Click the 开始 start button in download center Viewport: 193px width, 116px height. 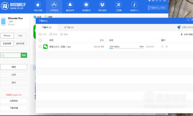[x=43, y=34]
